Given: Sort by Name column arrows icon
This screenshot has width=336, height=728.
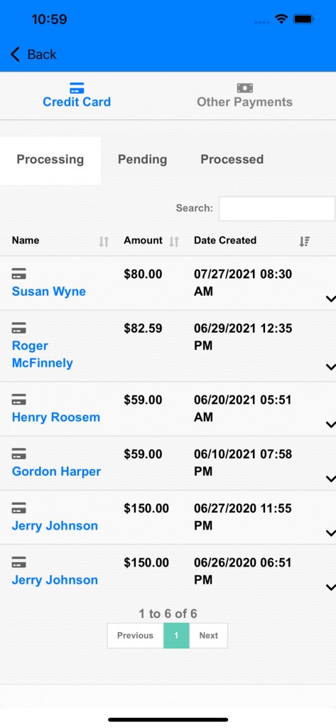Looking at the screenshot, I should pos(104,241).
